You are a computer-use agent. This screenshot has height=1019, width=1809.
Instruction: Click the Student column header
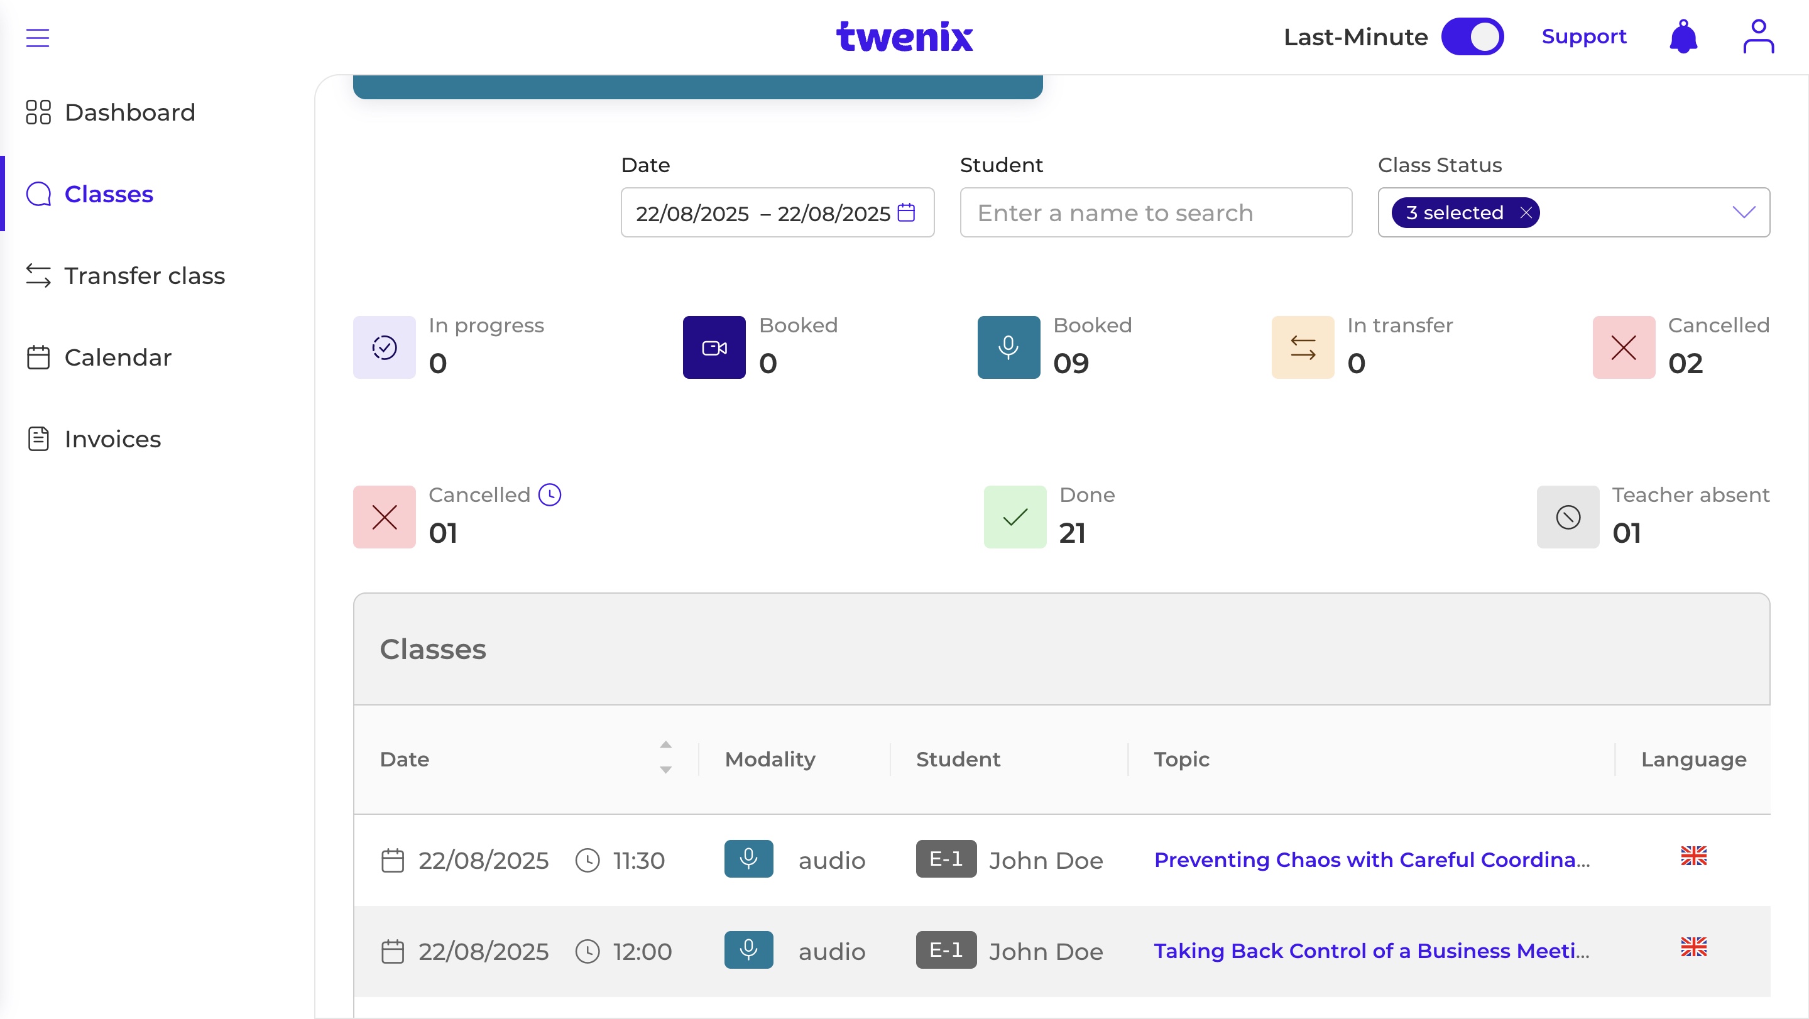958,759
